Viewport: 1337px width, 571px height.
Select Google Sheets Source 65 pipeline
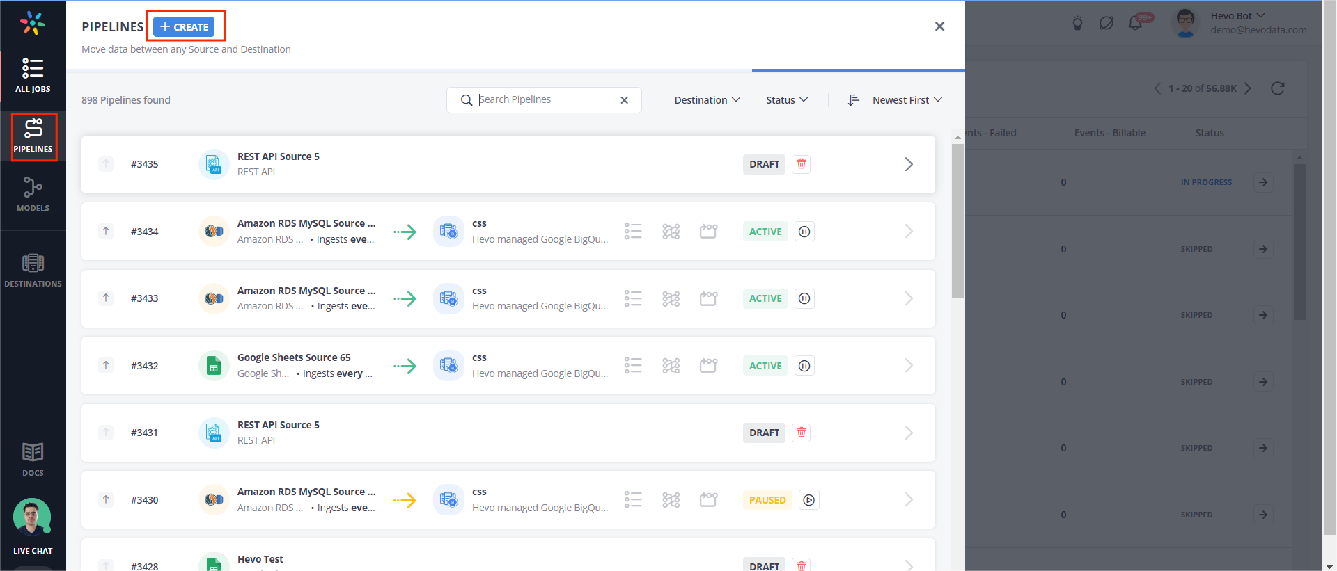(x=508, y=365)
